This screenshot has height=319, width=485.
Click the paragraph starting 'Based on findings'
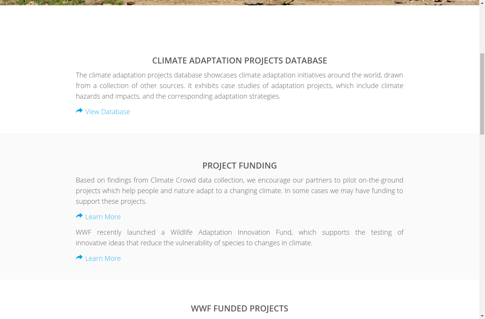[239, 190]
